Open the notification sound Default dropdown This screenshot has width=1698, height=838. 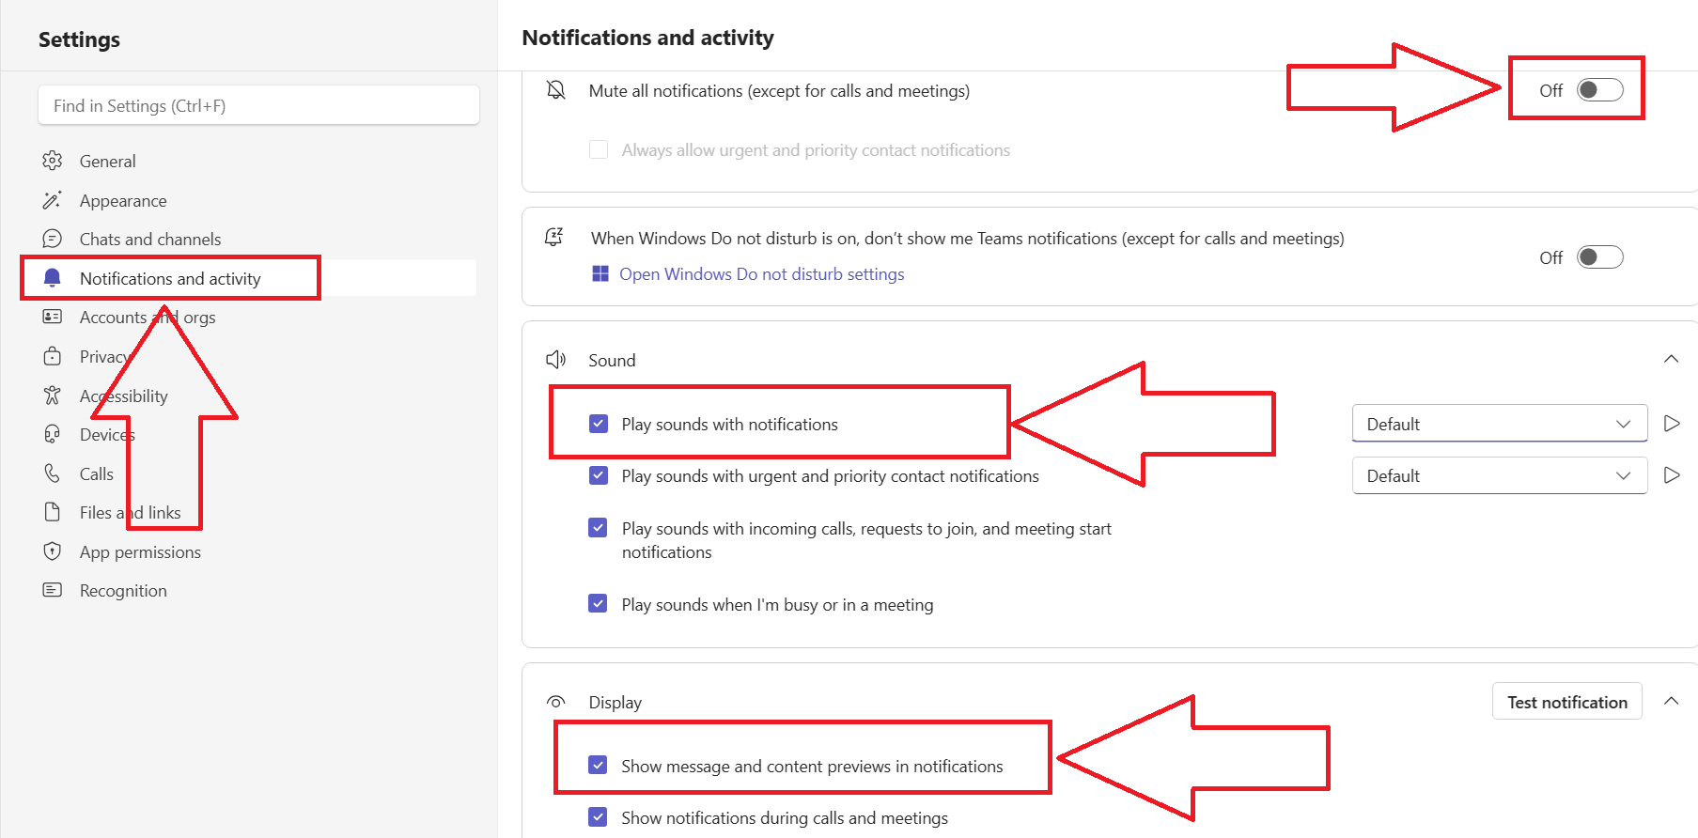(1500, 424)
